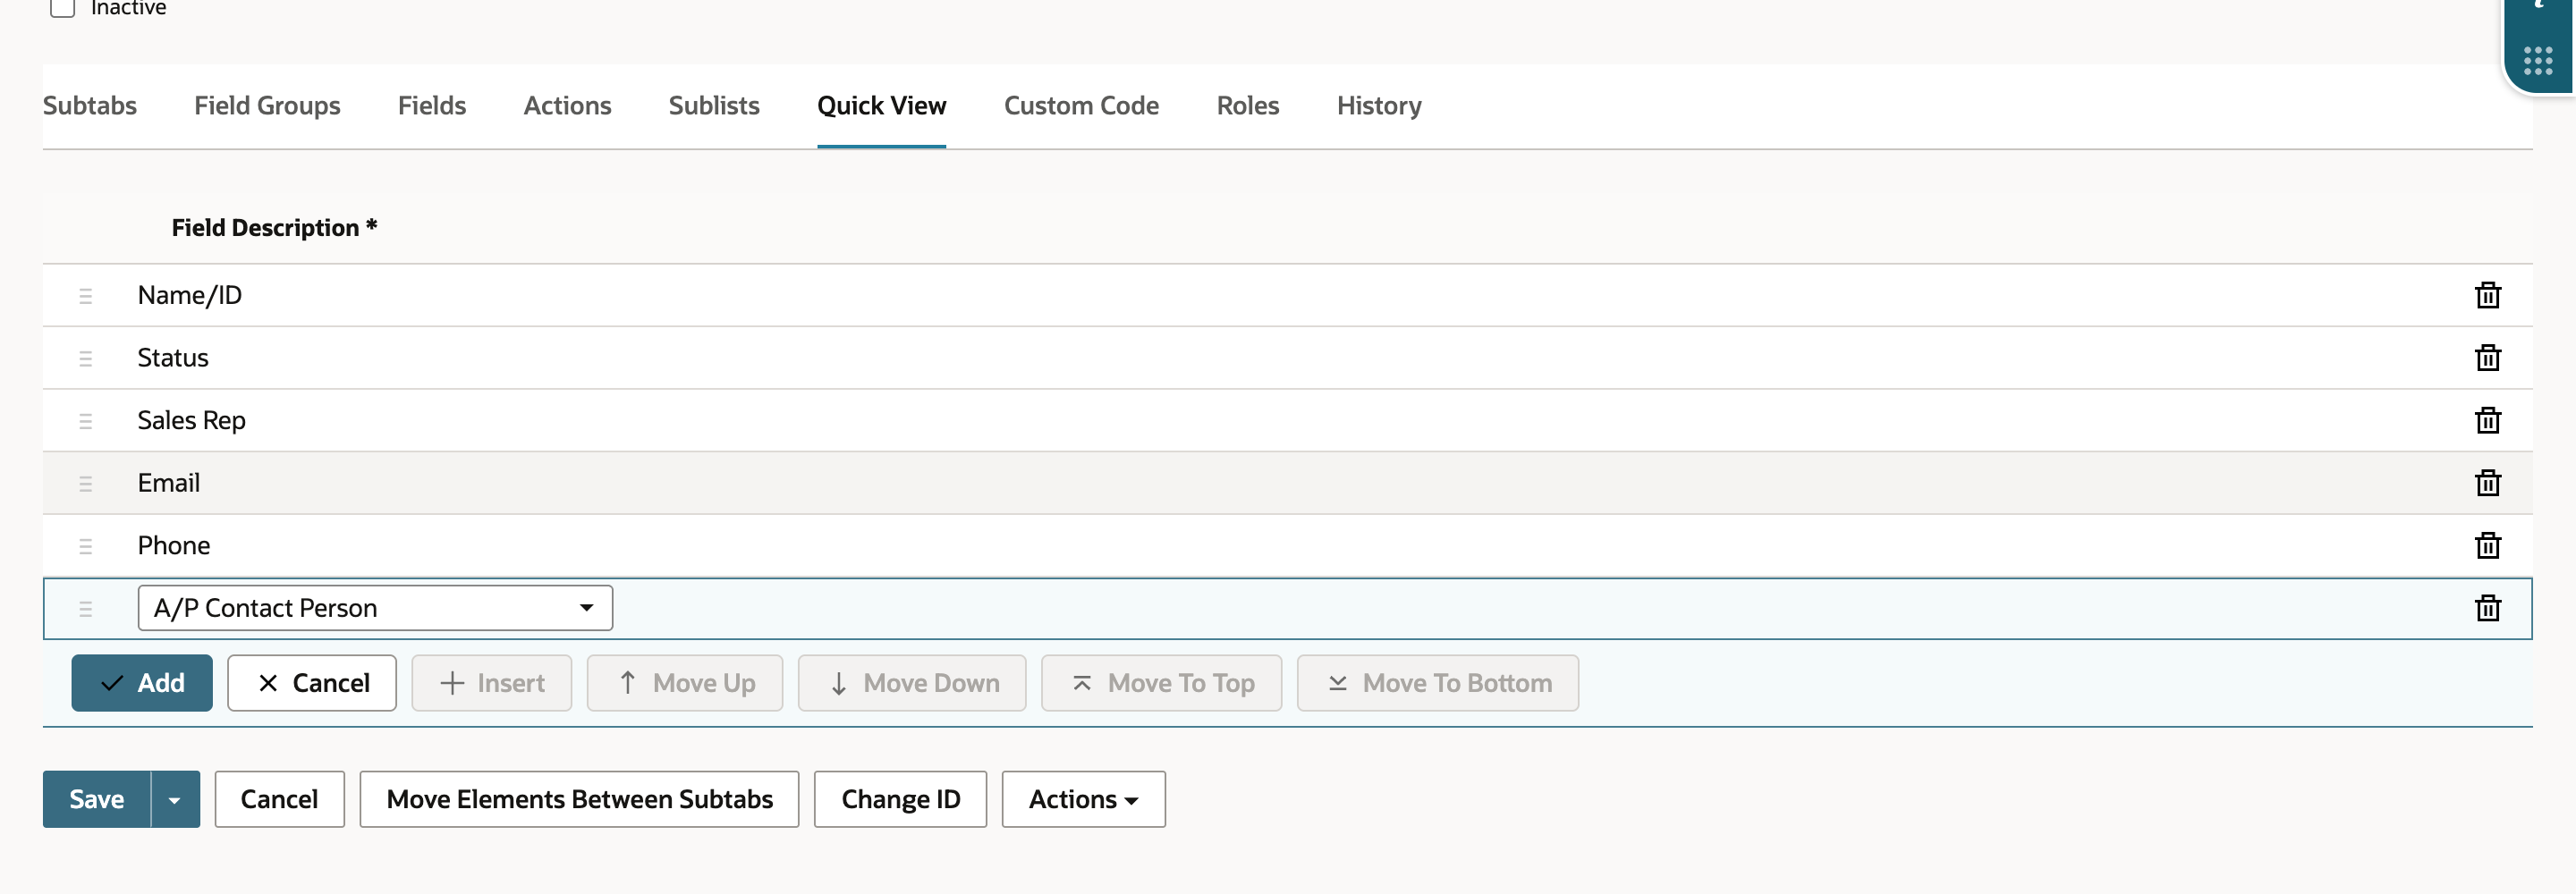The image size is (2576, 894).
Task: View the History tab
Action: 1379,105
